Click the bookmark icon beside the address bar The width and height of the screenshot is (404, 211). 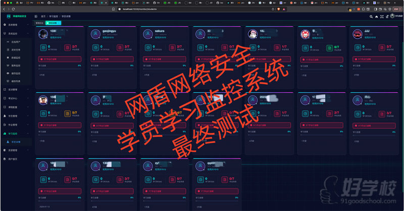[x=113, y=9]
